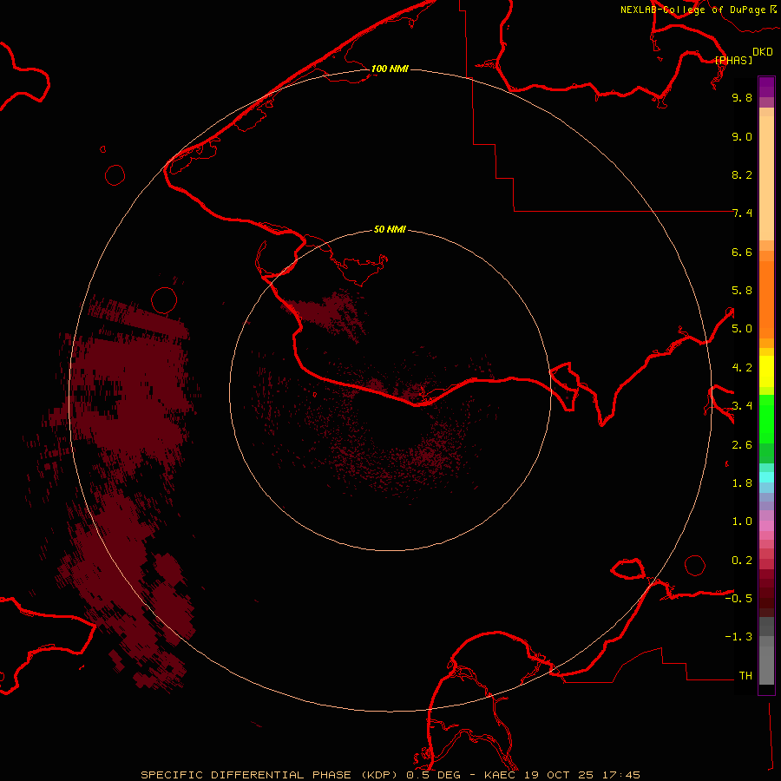Click the 5.8 scale value

point(742,291)
